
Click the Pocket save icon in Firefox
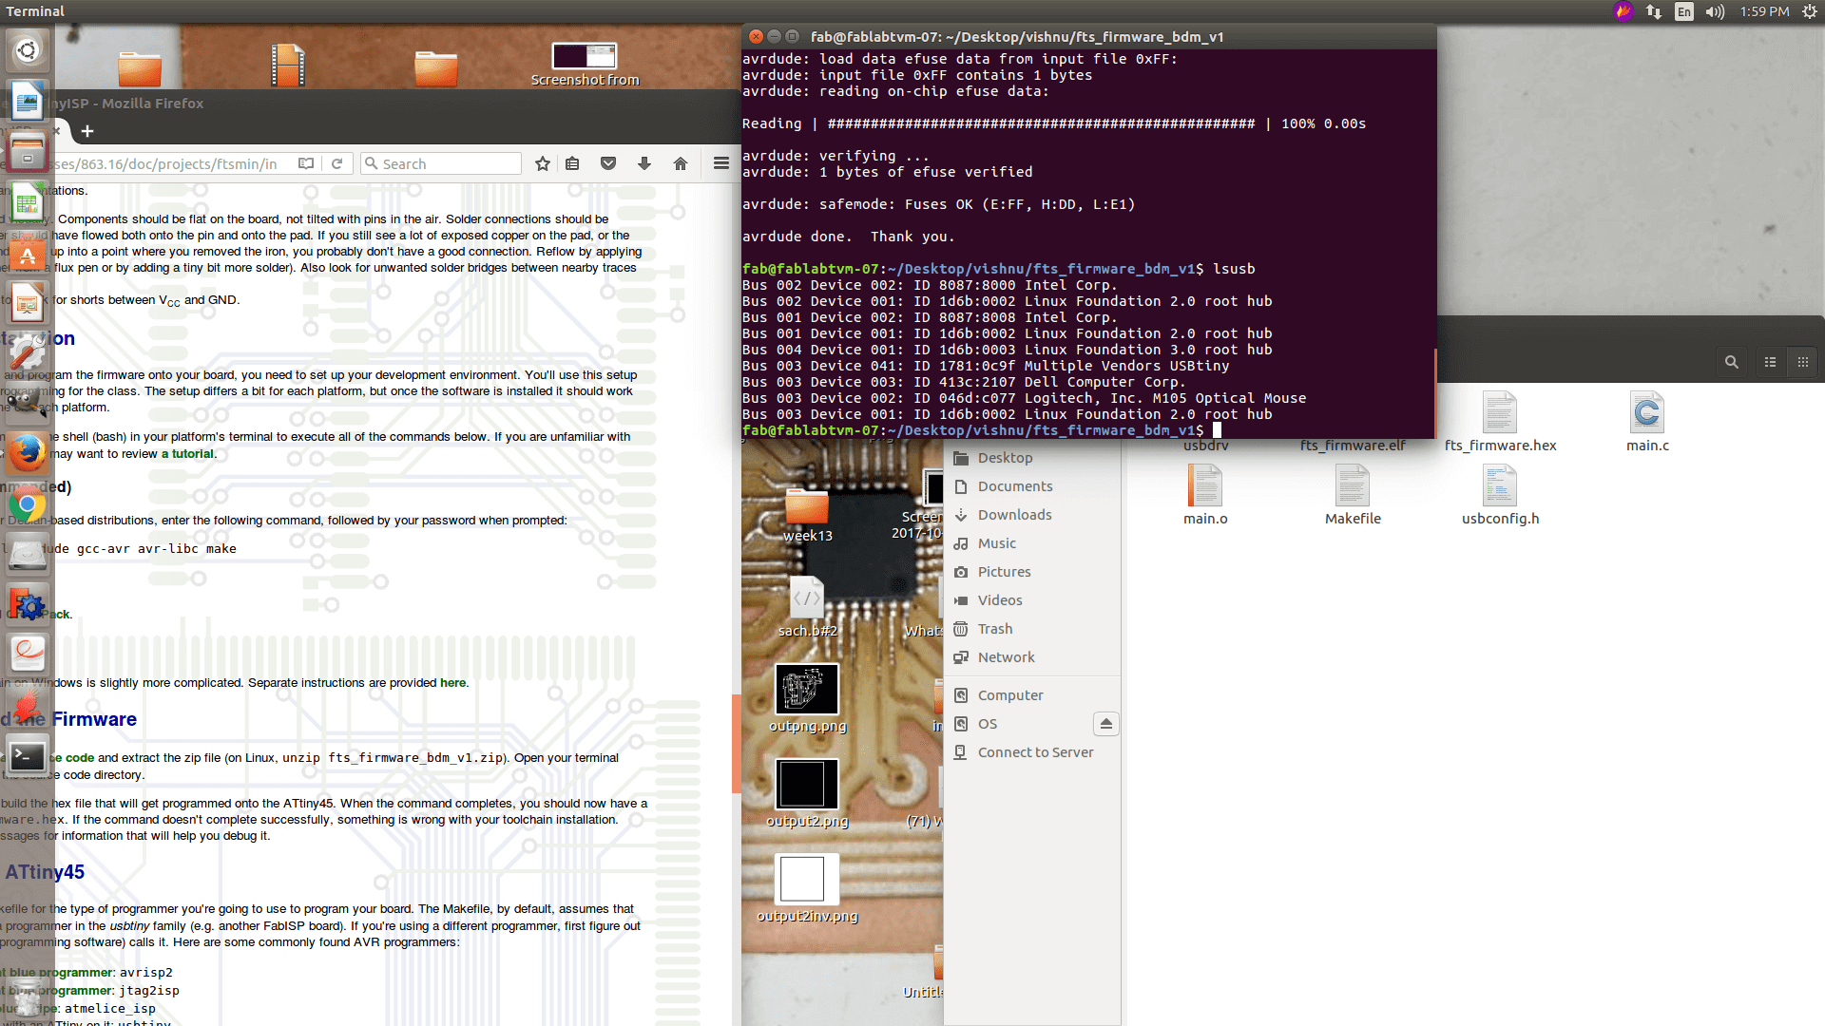[608, 163]
